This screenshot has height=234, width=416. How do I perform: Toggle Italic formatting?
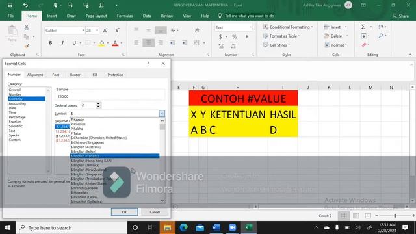click(x=62, y=43)
